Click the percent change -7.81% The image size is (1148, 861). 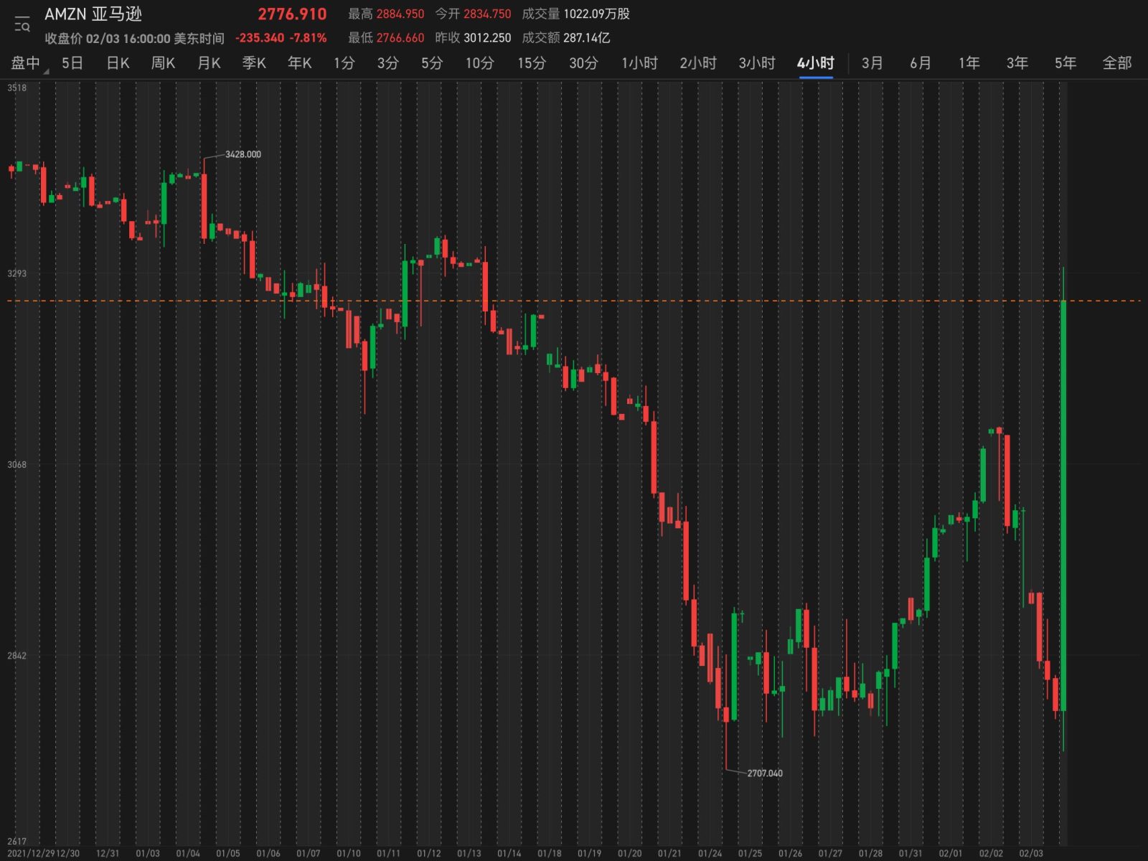(x=309, y=38)
